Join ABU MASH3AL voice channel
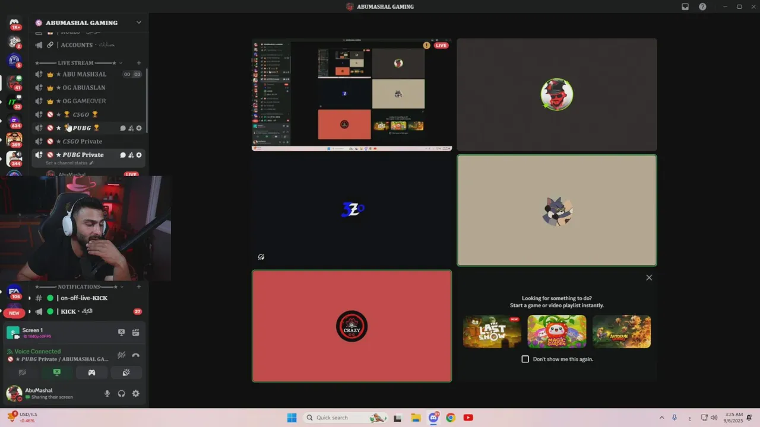 88,74
